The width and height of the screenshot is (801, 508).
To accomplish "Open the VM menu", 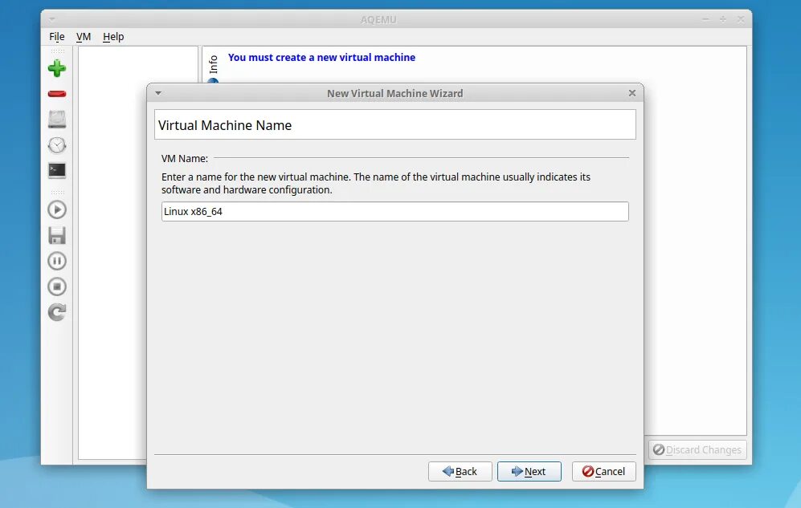I will [84, 37].
